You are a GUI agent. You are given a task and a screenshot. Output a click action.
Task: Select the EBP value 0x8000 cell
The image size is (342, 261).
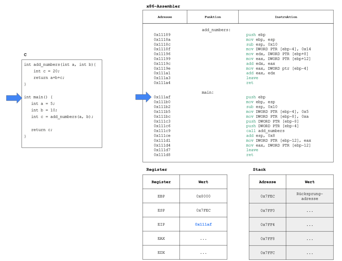pos(203,196)
